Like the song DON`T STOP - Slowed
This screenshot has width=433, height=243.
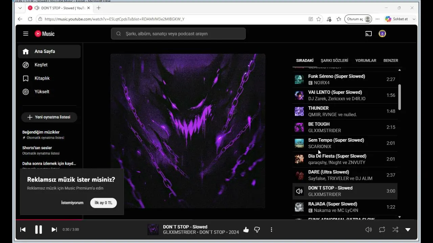(246, 230)
